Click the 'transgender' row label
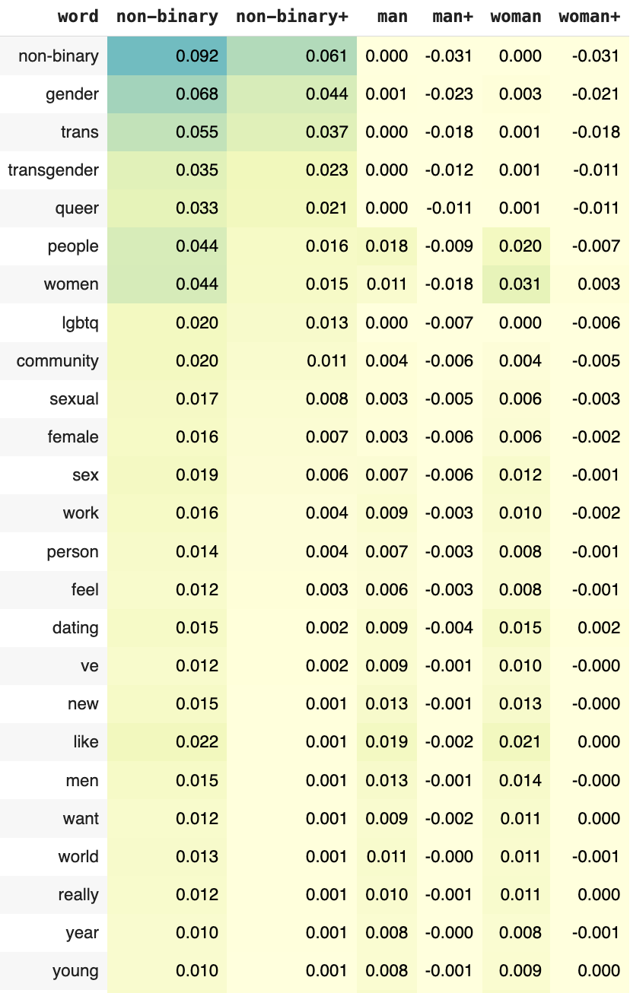Image resolution: width=630 pixels, height=993 pixels. point(53,170)
